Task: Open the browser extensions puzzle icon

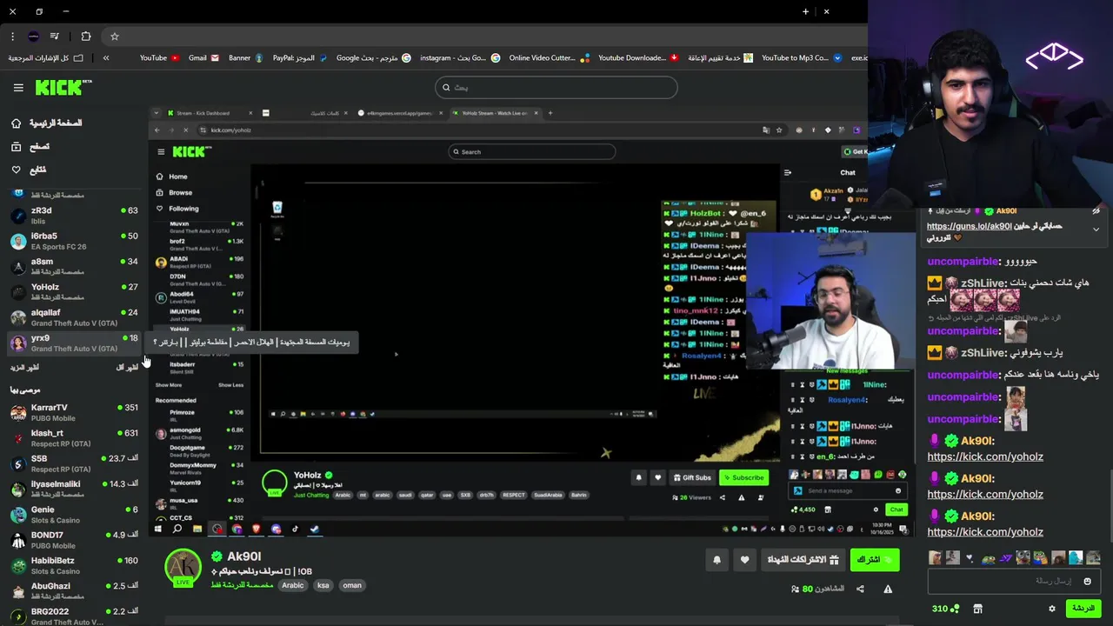Action: (x=85, y=37)
